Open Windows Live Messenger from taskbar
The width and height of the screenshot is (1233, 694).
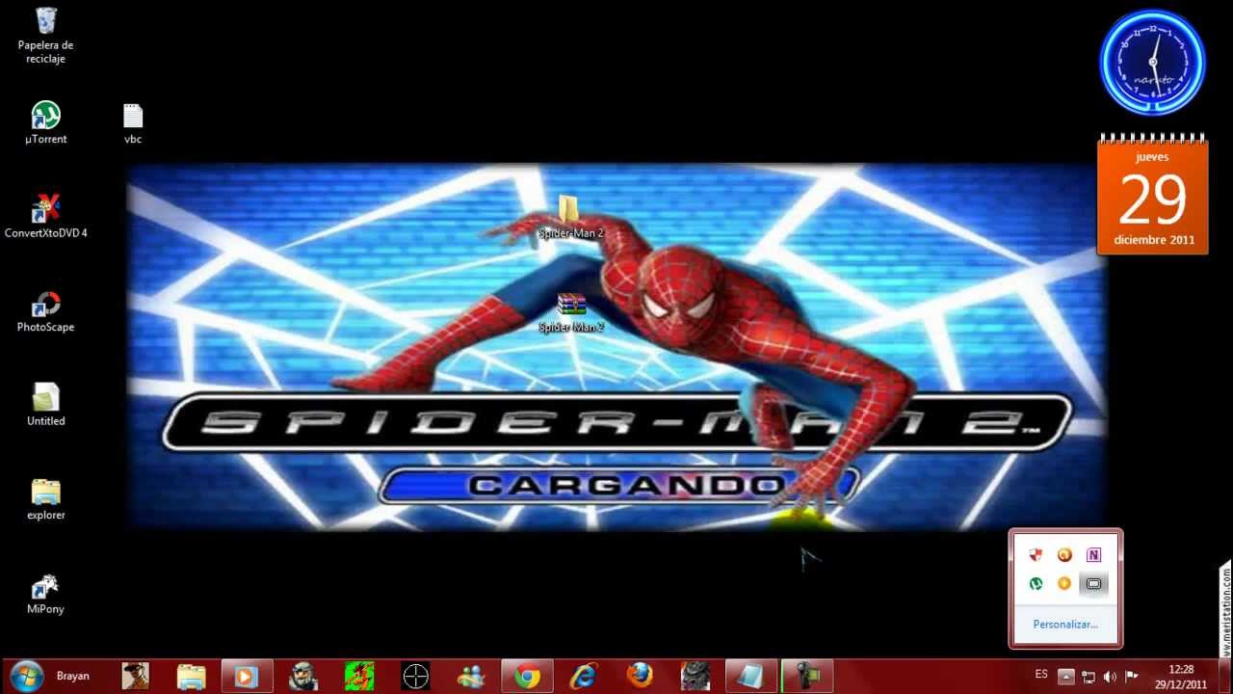coord(471,676)
